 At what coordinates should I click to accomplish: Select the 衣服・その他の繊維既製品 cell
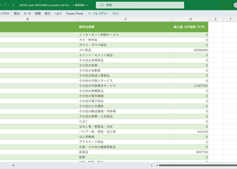click(126, 147)
